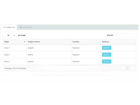Click Class 1 in the Maths row
The width and height of the screenshot is (140, 105).
[7, 55]
